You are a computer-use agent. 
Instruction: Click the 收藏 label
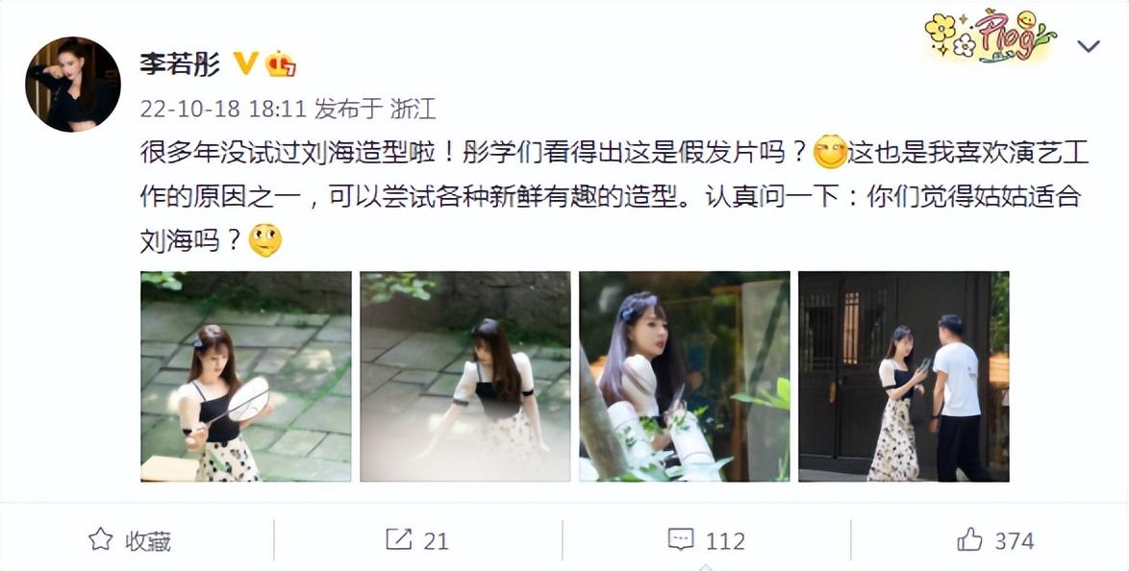coord(147,541)
